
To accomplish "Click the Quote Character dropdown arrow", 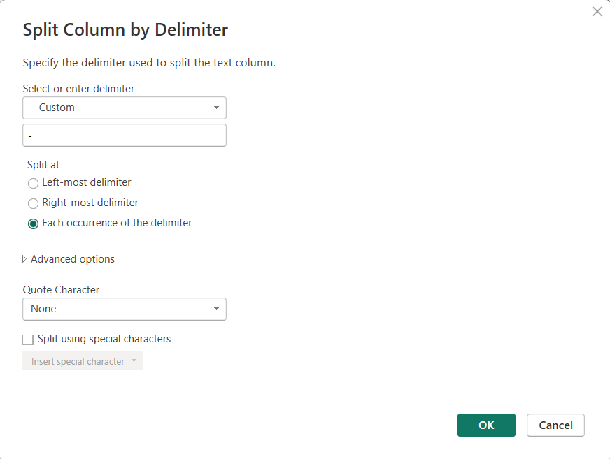I will tap(216, 309).
